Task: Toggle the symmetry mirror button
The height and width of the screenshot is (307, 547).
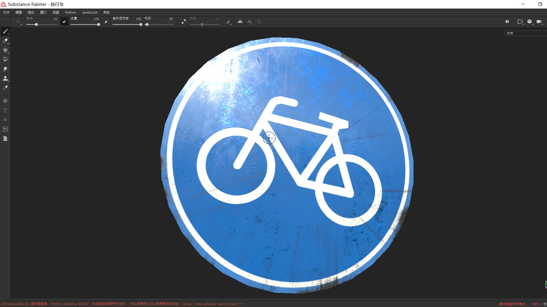Action: [240, 22]
